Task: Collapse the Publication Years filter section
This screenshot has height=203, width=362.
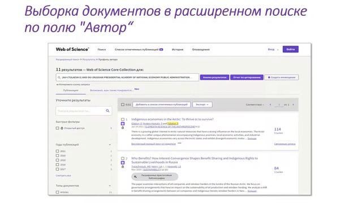Action: (x=110, y=145)
